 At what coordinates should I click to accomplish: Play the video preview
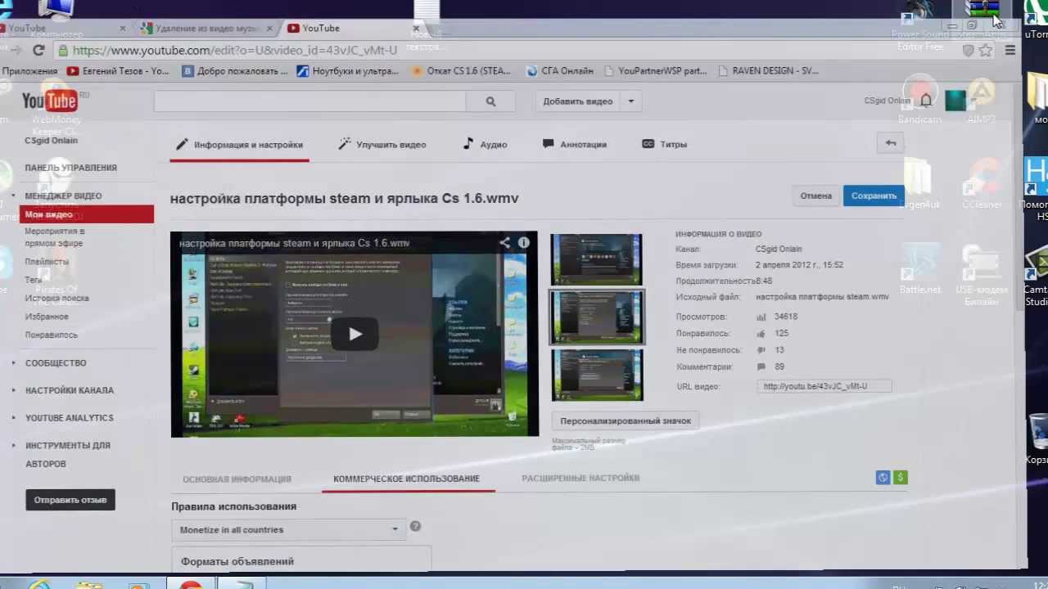click(x=355, y=334)
